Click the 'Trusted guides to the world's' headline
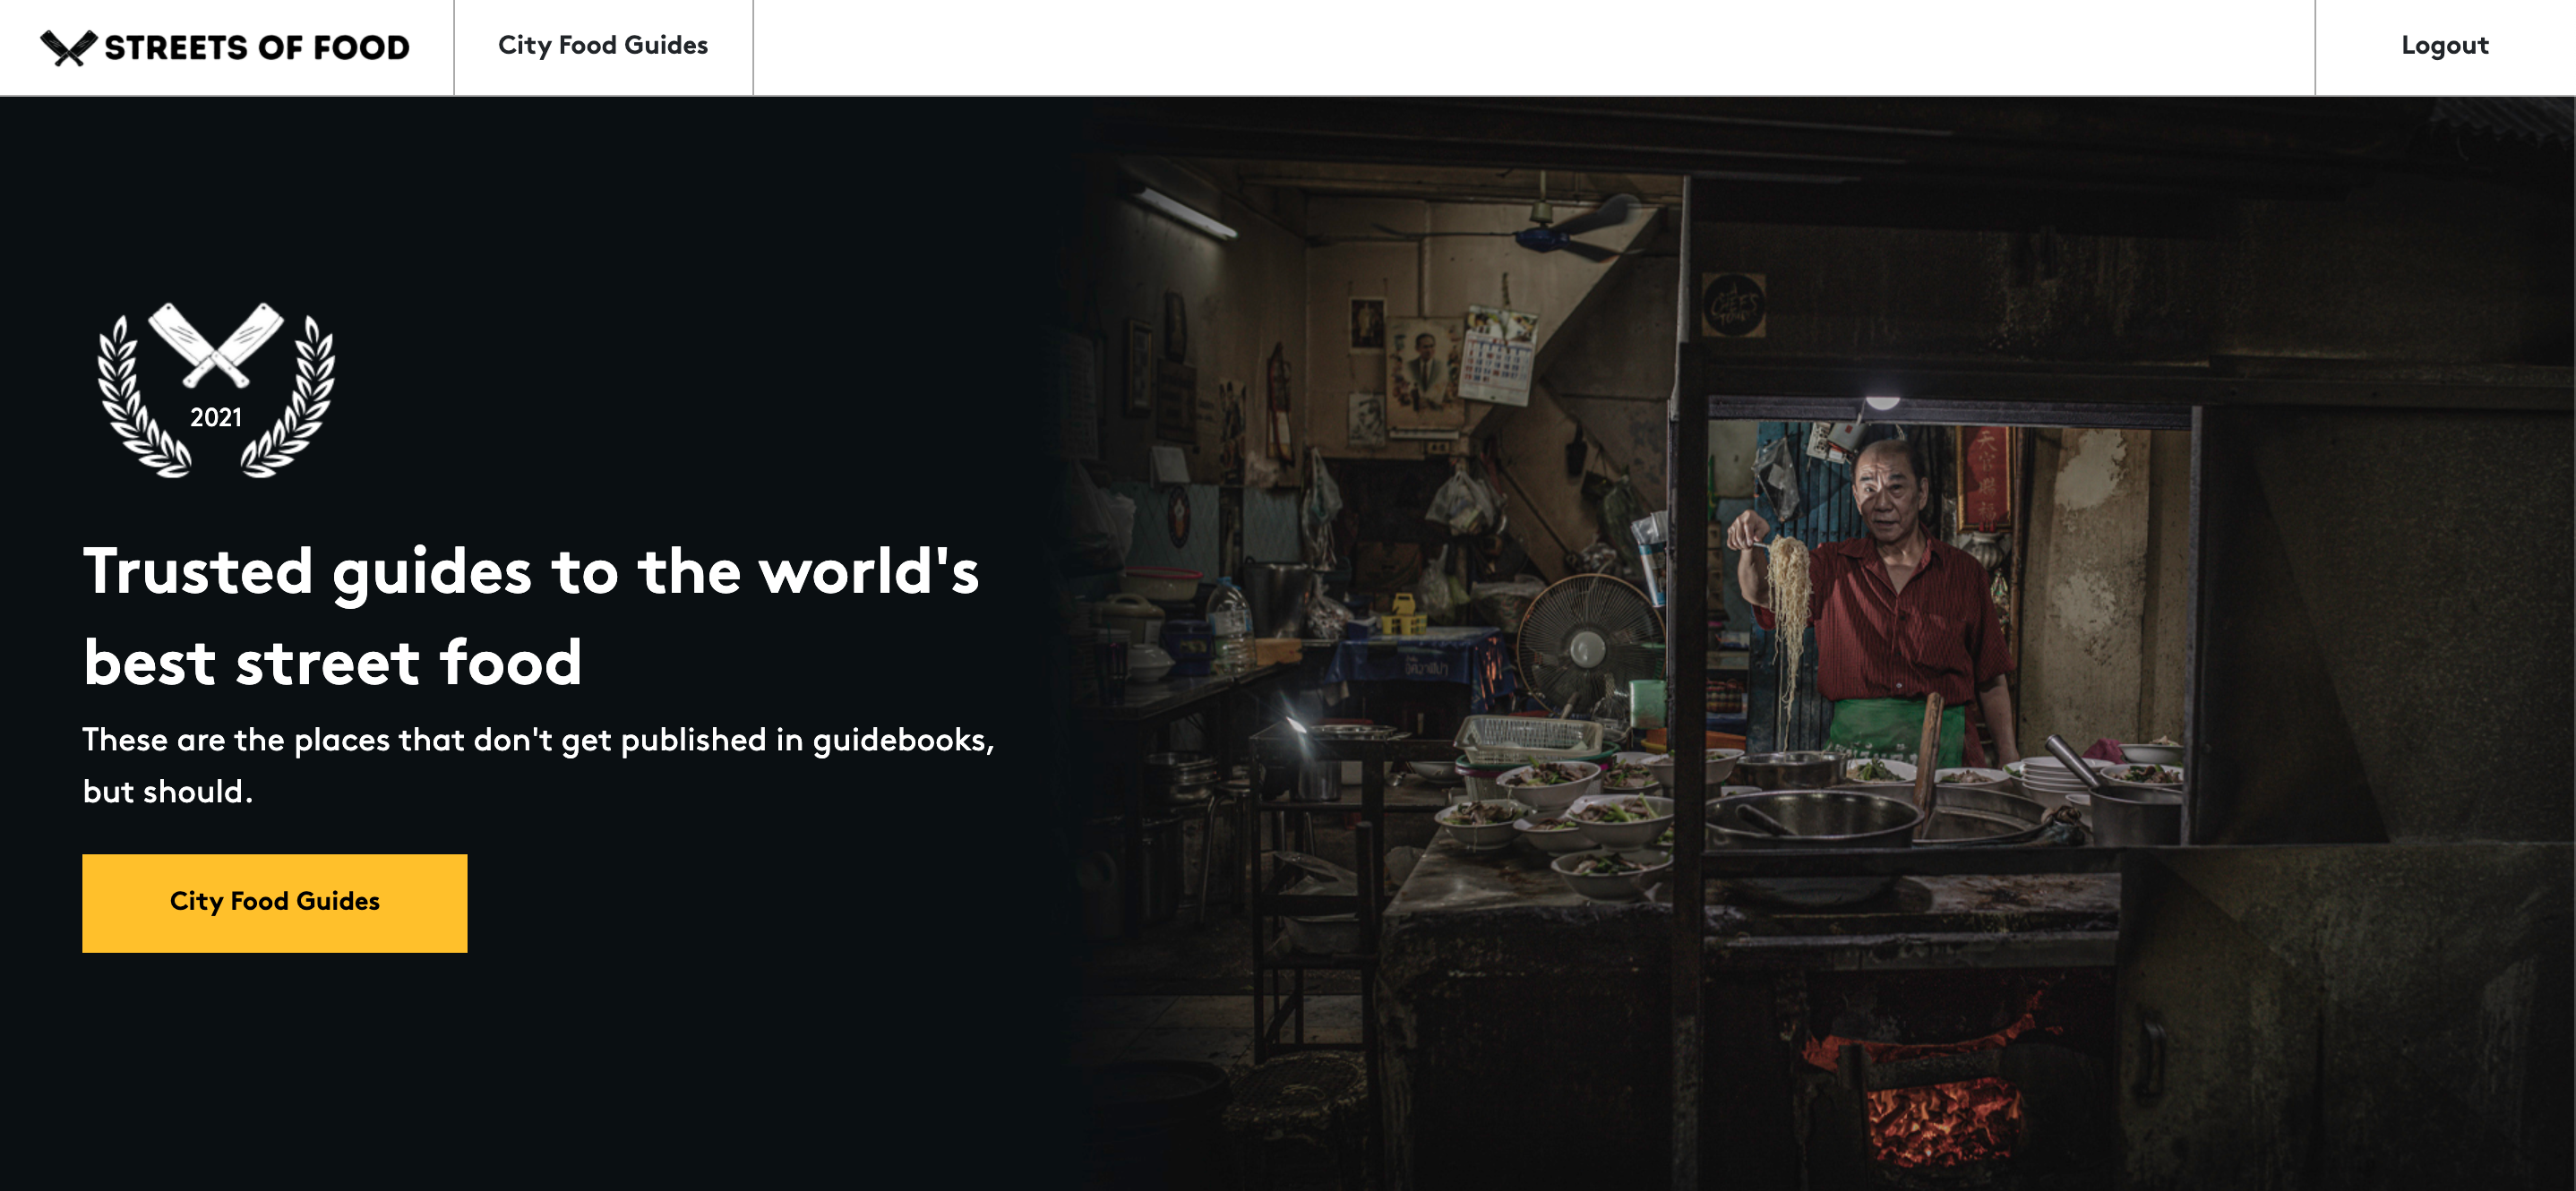 [x=530, y=572]
